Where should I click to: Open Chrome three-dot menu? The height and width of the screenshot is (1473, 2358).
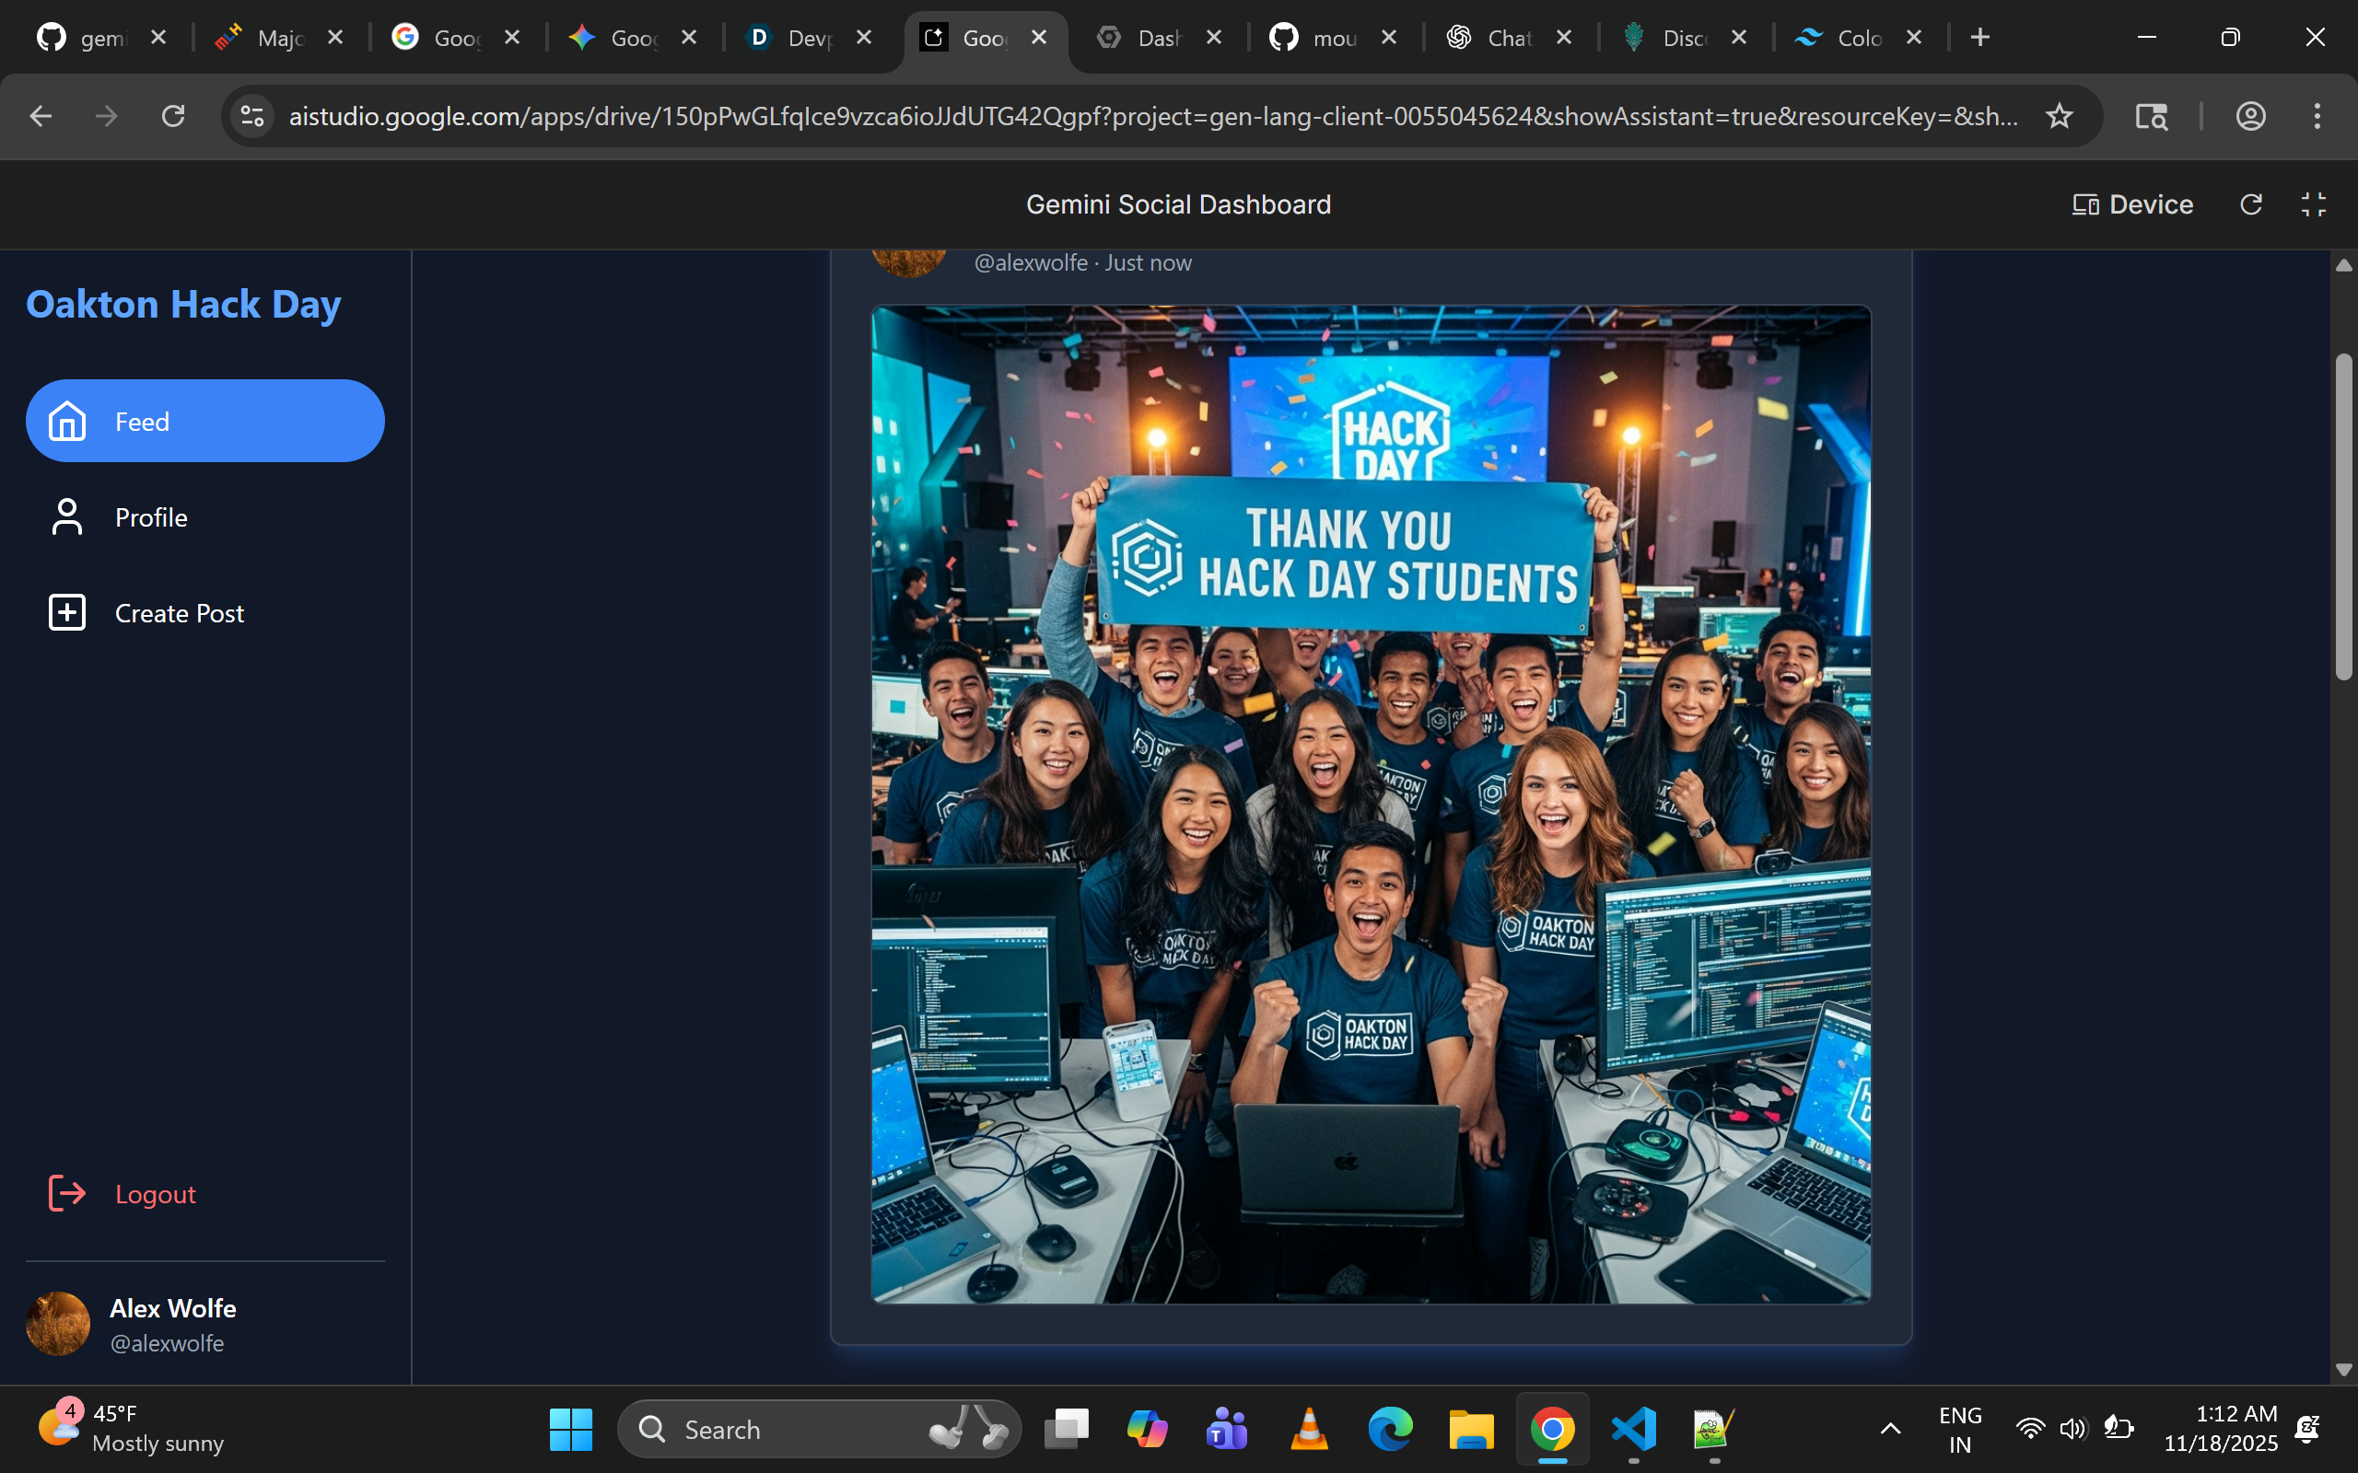[x=2317, y=117]
